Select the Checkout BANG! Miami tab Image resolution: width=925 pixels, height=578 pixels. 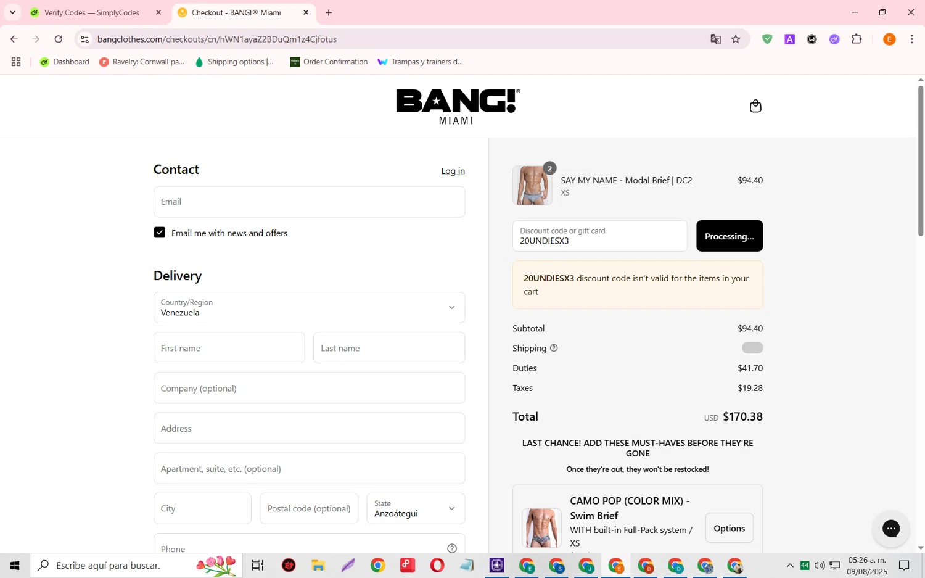(x=244, y=12)
